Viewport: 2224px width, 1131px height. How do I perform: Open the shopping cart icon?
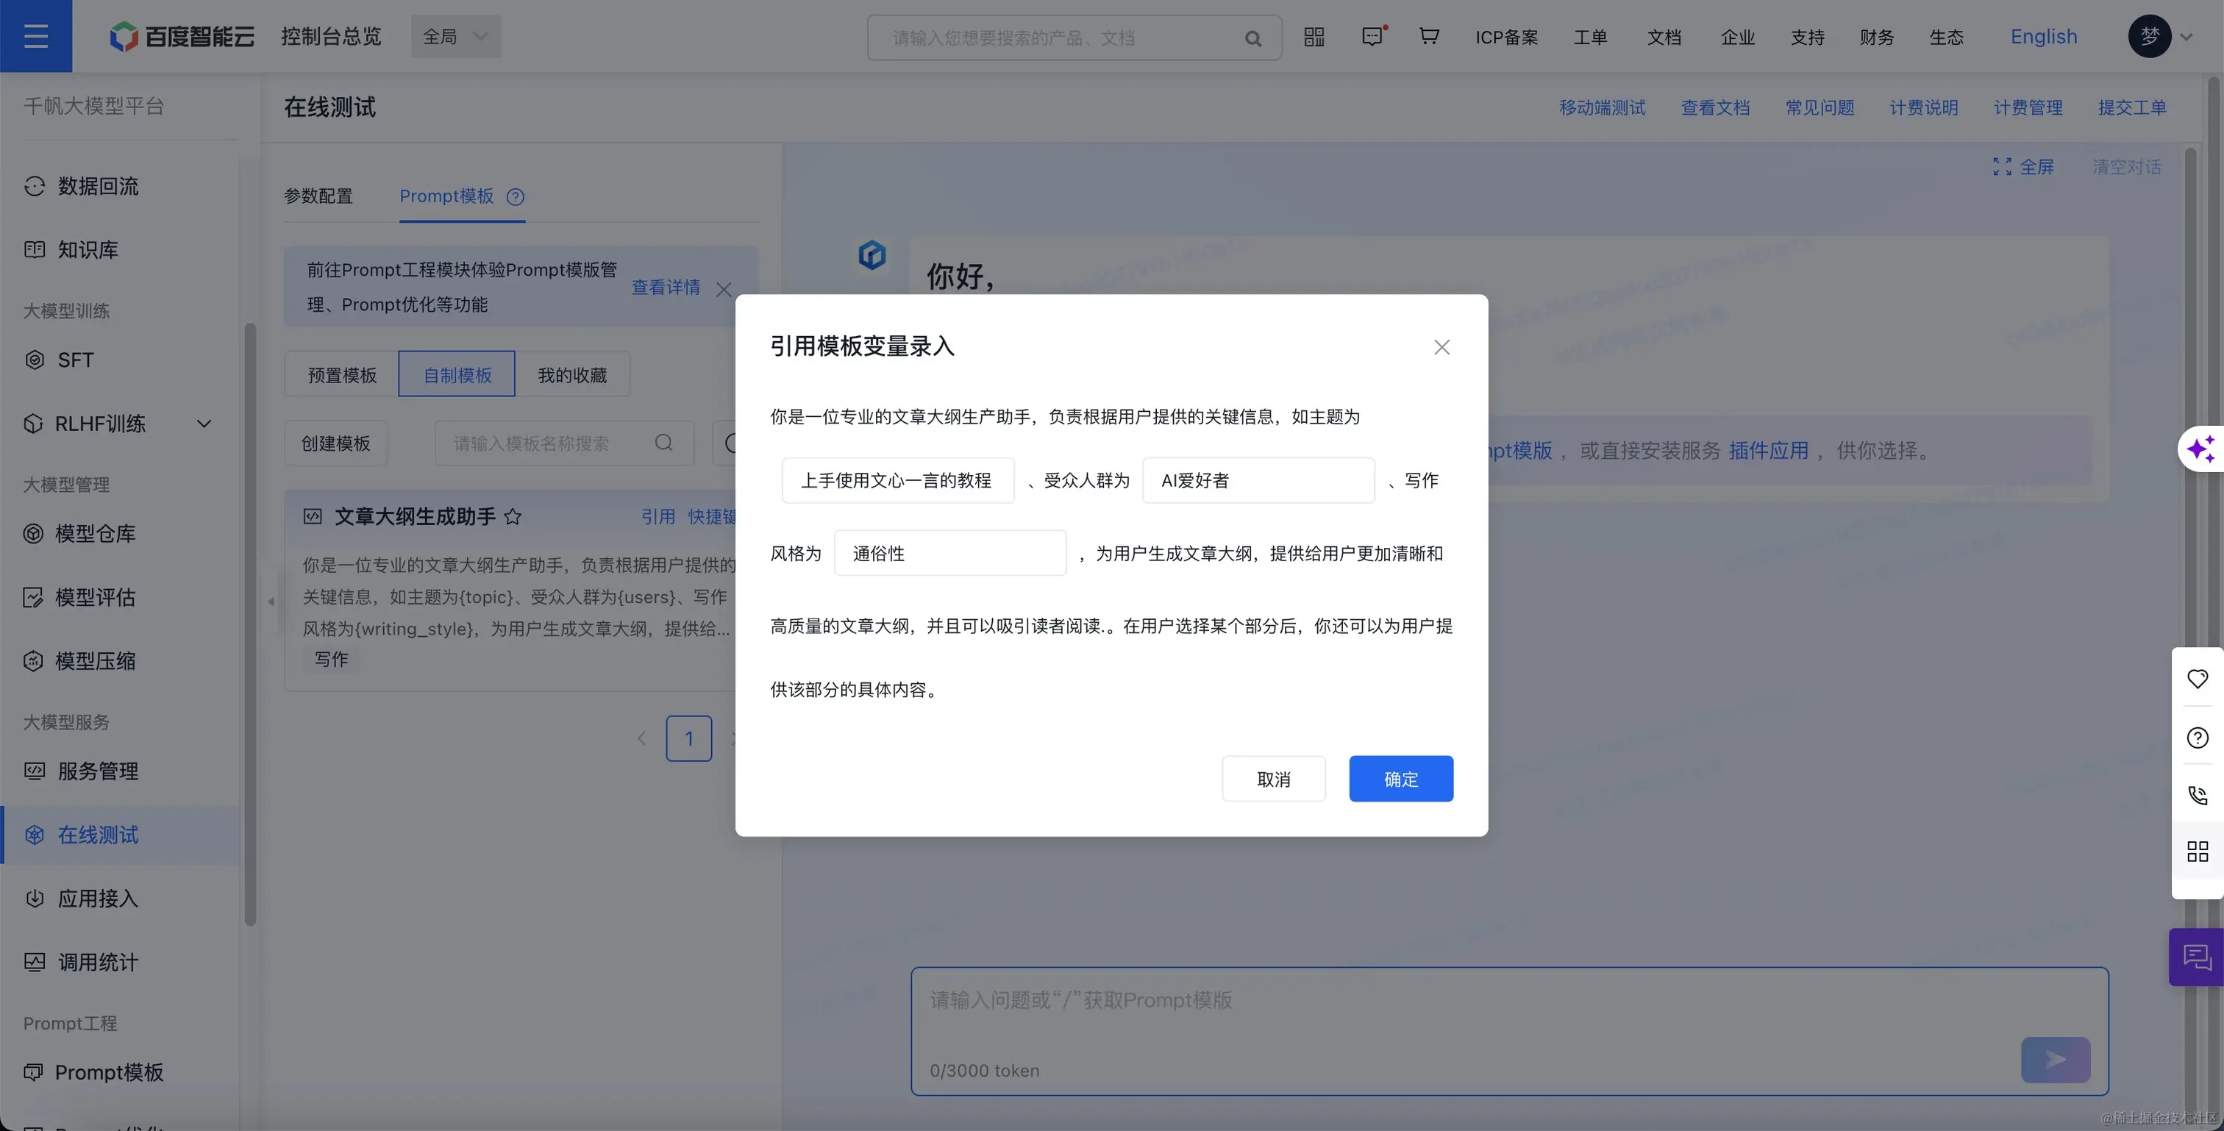point(1429,36)
